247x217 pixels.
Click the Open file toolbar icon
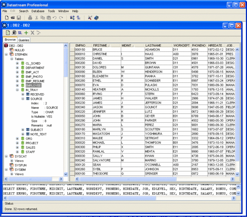(13, 18)
